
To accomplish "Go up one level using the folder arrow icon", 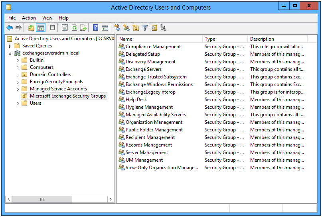I will point(31,27).
